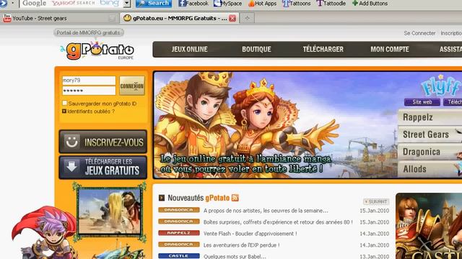Click the SUIVANT news button

click(x=376, y=201)
